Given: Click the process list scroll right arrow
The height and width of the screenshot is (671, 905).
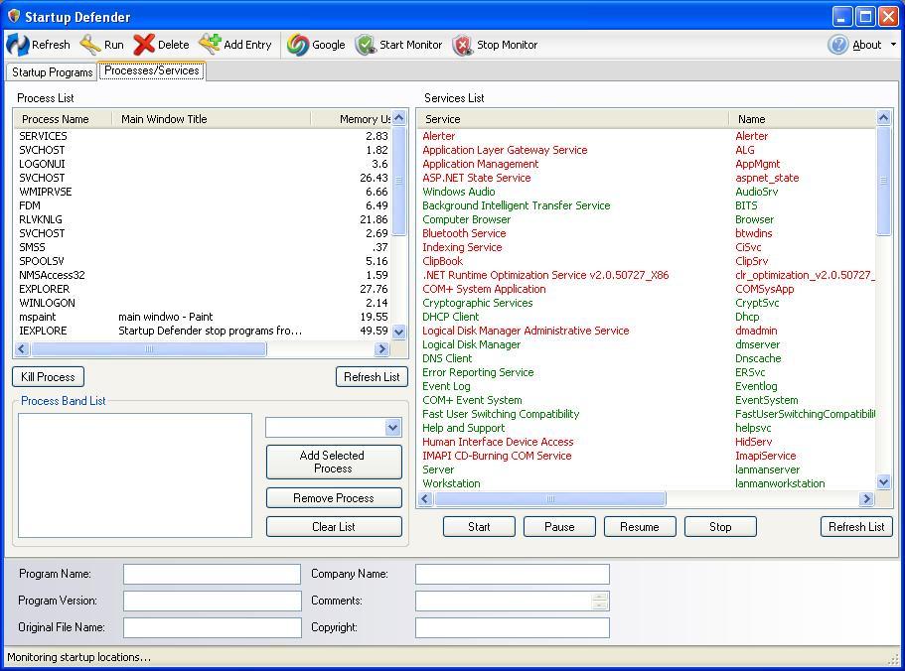Looking at the screenshot, I should point(381,348).
